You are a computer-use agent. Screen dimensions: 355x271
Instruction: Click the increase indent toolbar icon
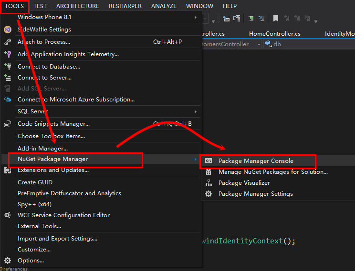251,18
